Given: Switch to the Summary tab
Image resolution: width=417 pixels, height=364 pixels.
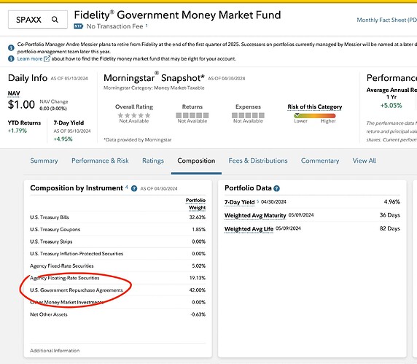Looking at the screenshot, I should [x=44, y=160].
